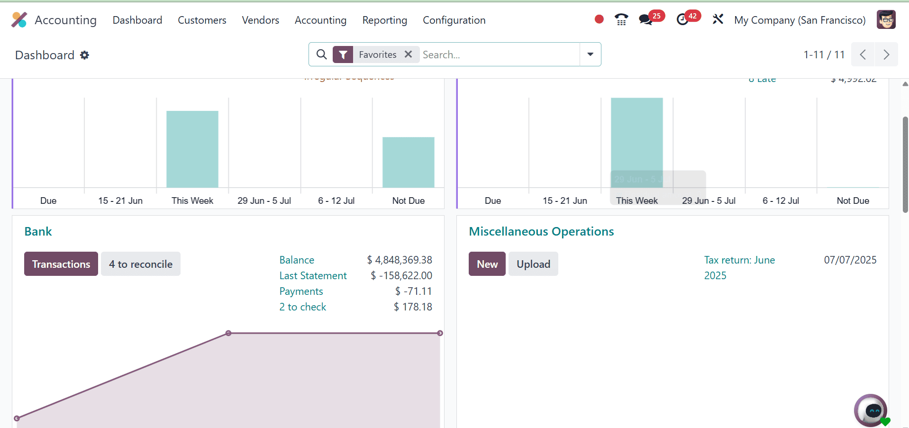This screenshot has height=428, width=909.
Task: Click the Tax return: June 2025 link
Action: click(x=739, y=267)
